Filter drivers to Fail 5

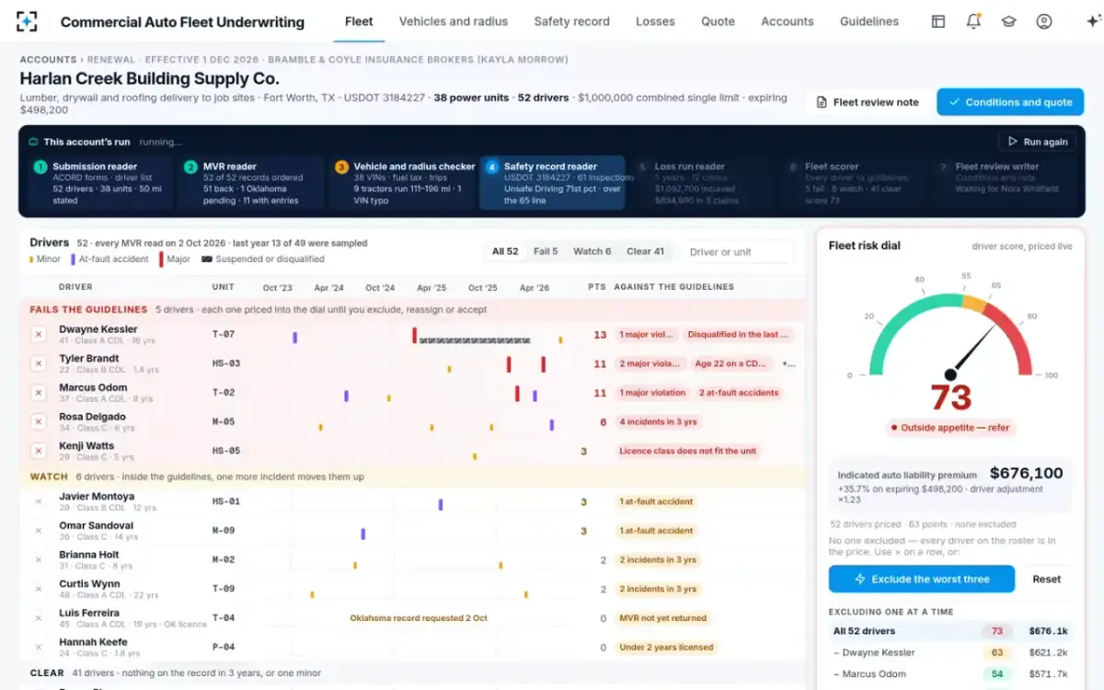pyautogui.click(x=546, y=251)
